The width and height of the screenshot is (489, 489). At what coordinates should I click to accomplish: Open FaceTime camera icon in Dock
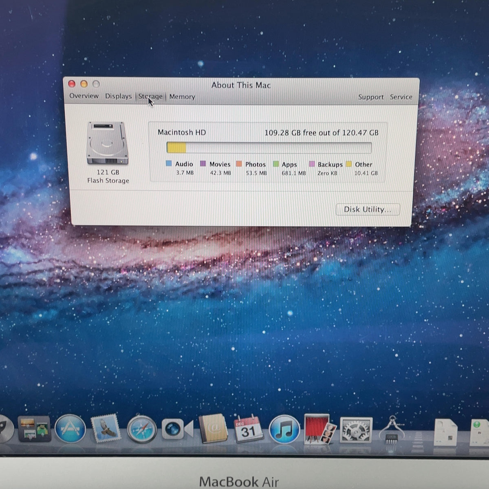click(177, 429)
